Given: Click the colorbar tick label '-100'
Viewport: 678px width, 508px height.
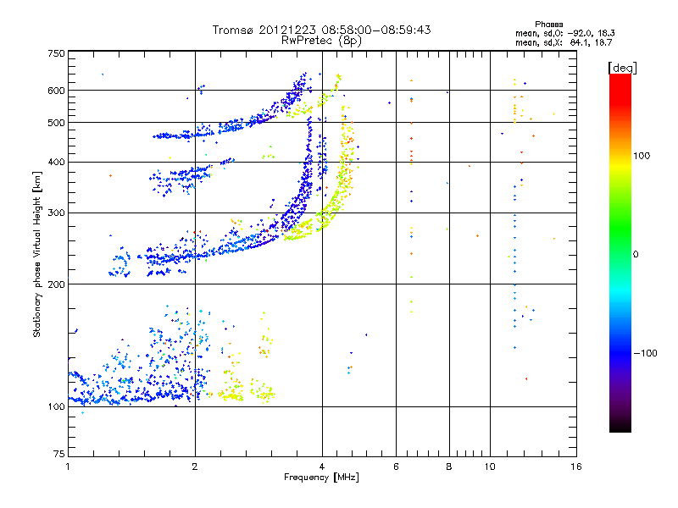Looking at the screenshot, I should tap(646, 353).
